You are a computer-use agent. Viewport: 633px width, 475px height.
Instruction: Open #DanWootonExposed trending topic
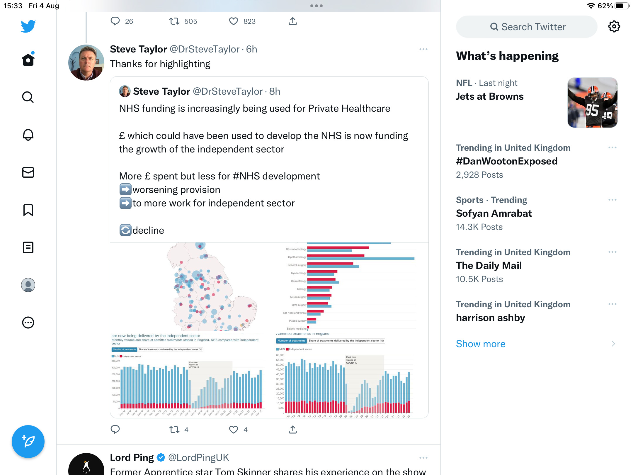click(507, 161)
